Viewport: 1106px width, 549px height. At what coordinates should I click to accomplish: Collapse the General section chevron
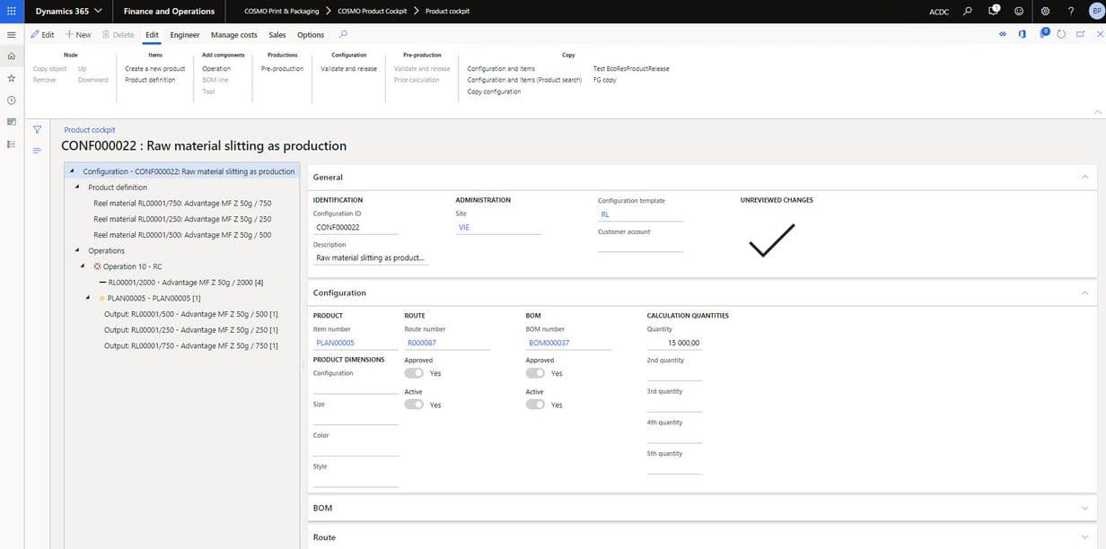tap(1084, 178)
